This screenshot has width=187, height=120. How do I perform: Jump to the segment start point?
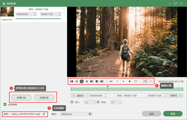point(72,81)
